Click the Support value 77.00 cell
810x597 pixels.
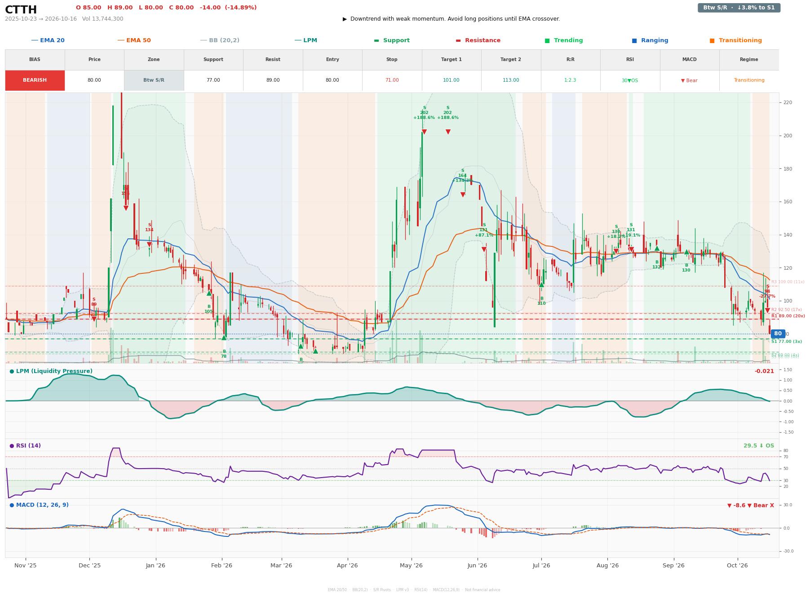[x=213, y=80]
